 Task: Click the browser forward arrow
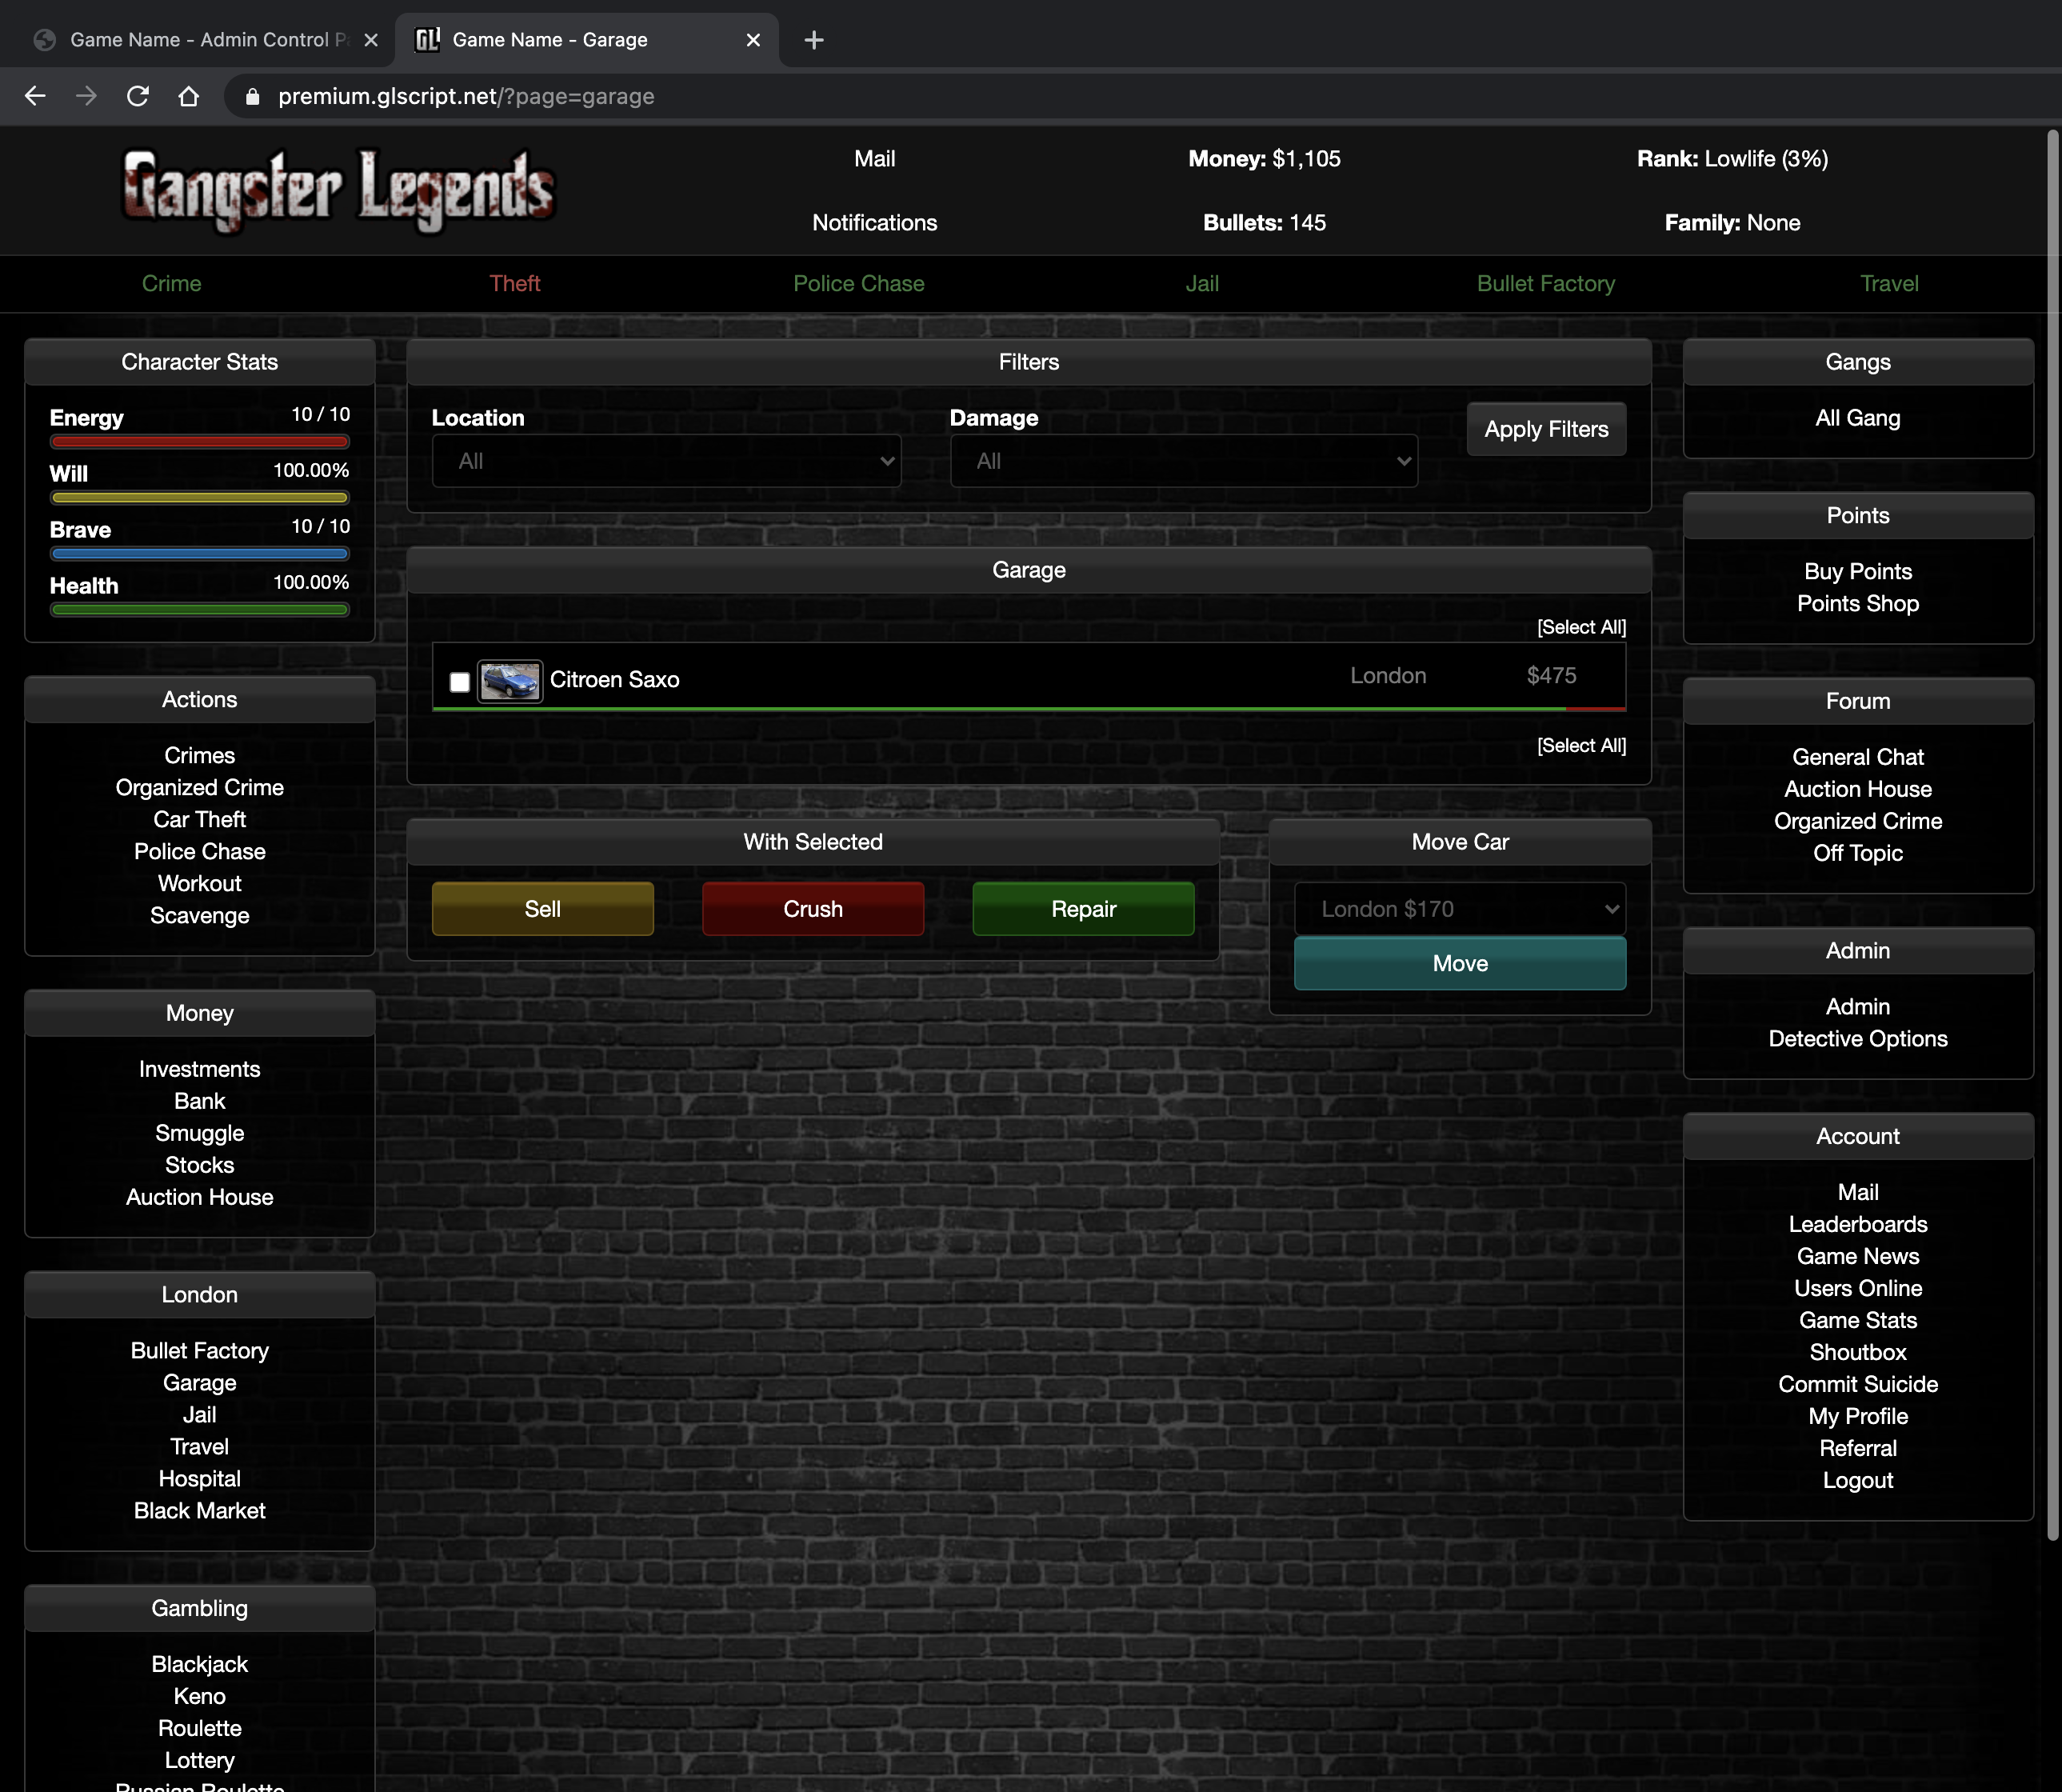coord(87,96)
